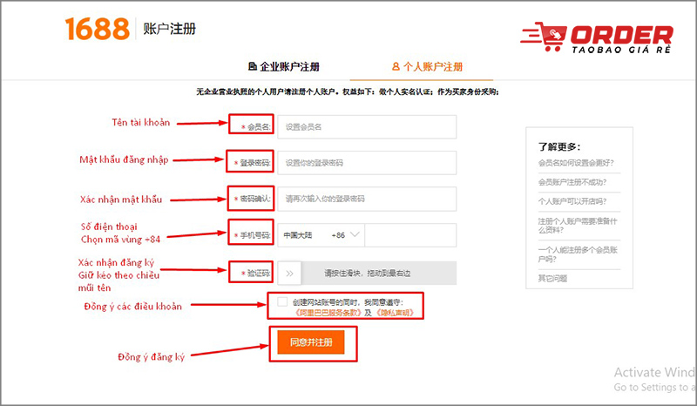Click the person icon beside 个人账户注册
697x406 pixels.
point(396,67)
